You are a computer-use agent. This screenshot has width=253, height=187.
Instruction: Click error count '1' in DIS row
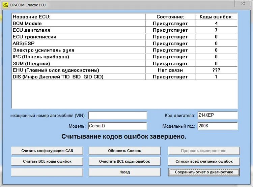pos(216,77)
